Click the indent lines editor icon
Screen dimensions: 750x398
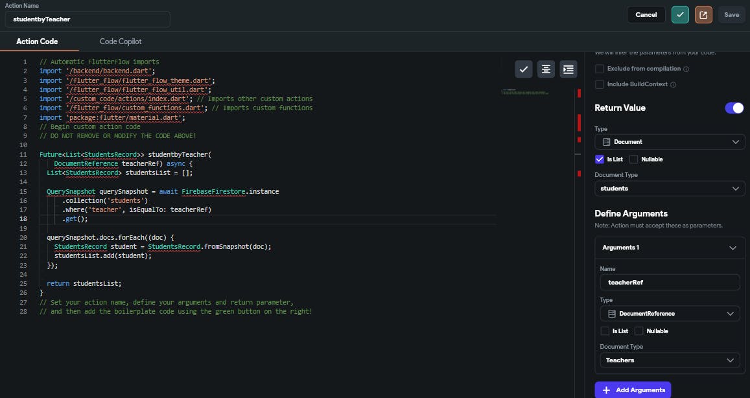(x=568, y=69)
